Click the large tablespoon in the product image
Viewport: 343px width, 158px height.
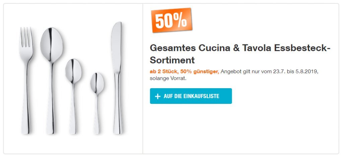(x=52, y=67)
